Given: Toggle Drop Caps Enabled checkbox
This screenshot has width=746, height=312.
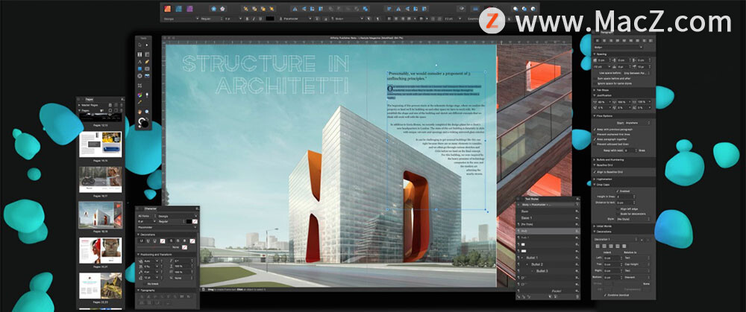Looking at the screenshot, I should coord(617,191).
